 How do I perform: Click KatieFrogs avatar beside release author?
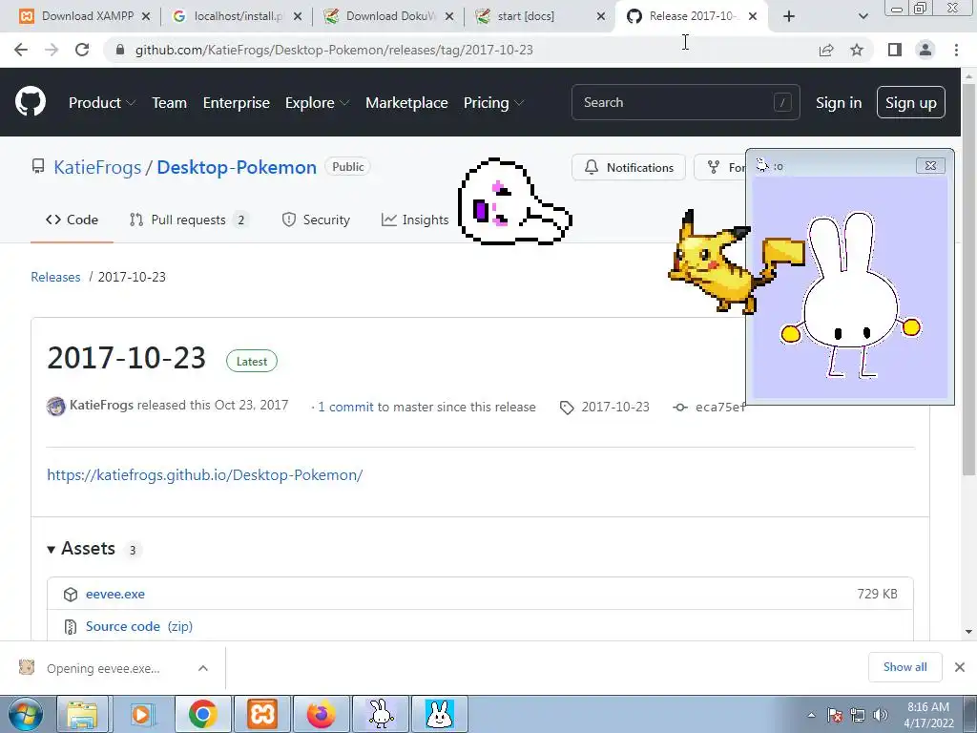pyautogui.click(x=56, y=407)
